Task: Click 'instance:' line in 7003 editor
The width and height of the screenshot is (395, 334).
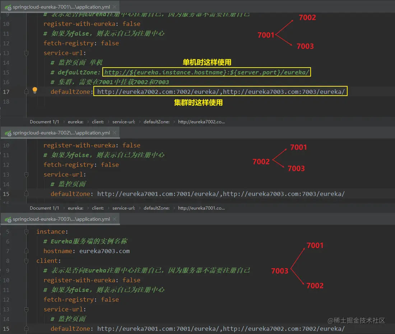Action: point(52,232)
